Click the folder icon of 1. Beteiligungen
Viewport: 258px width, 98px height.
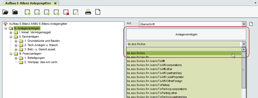coord(21,58)
